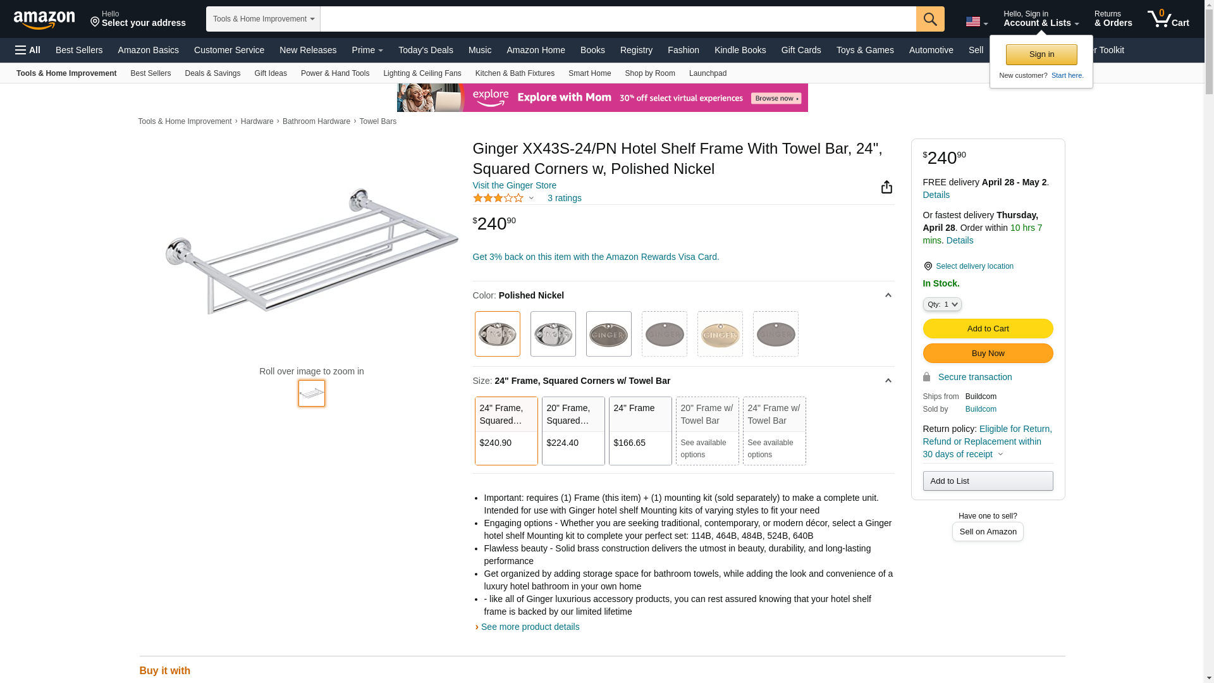Click the Add to Cart button
Screen dimensions: 1214x683
pos(988,328)
